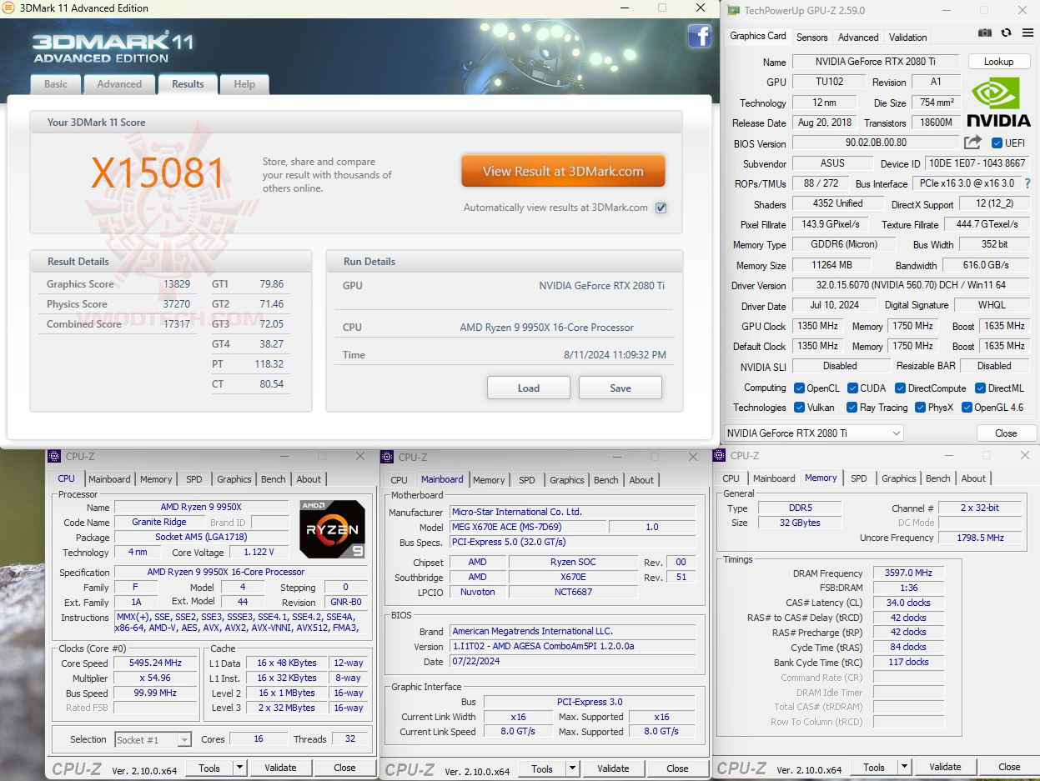
Task: Click the GPU-Z refresh icon
Action: point(1006,33)
